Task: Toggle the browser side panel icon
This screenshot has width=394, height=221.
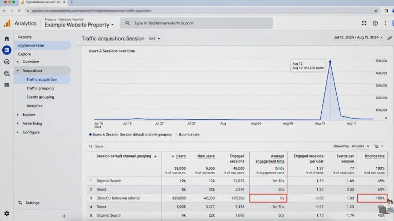Action: tap(386, 11)
